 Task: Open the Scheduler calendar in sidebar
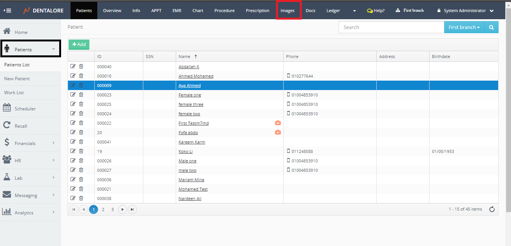(x=25, y=108)
